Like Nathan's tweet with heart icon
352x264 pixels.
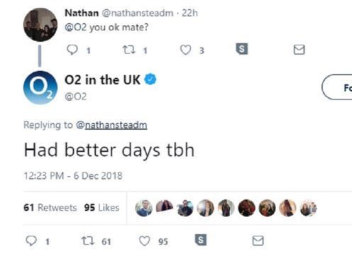[x=185, y=50]
